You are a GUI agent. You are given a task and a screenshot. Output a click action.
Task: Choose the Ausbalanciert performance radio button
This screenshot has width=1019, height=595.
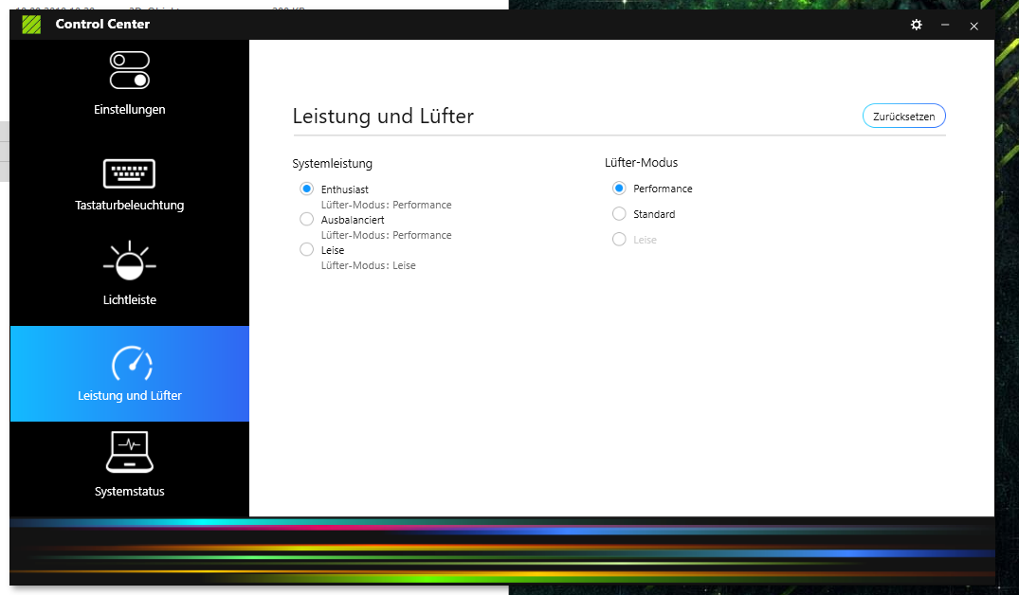[306, 220]
